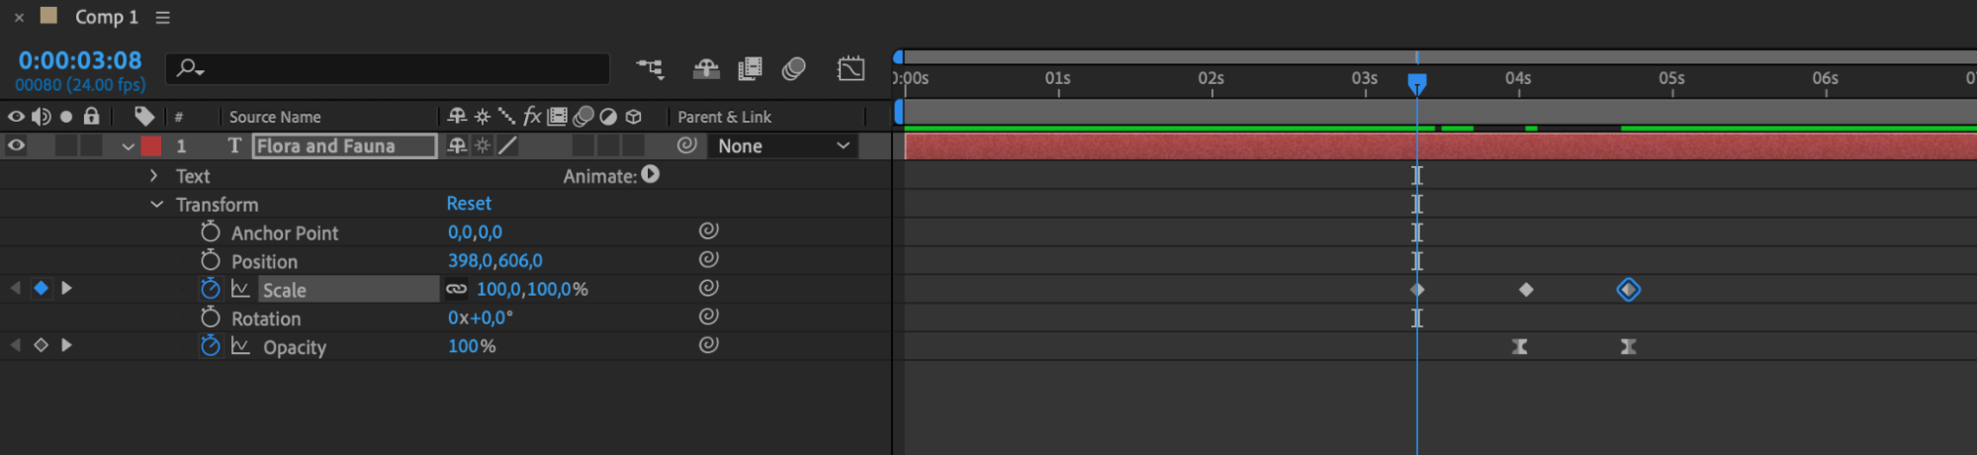Click the Composition Mini-Flowchart icon

click(x=650, y=68)
